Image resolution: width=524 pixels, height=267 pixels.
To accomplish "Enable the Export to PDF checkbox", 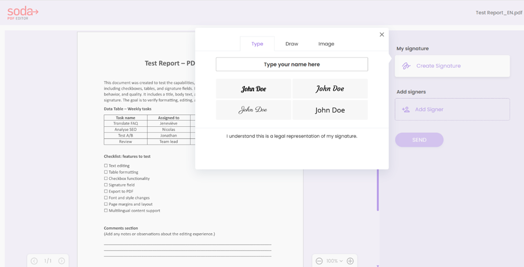I will pos(105,191).
